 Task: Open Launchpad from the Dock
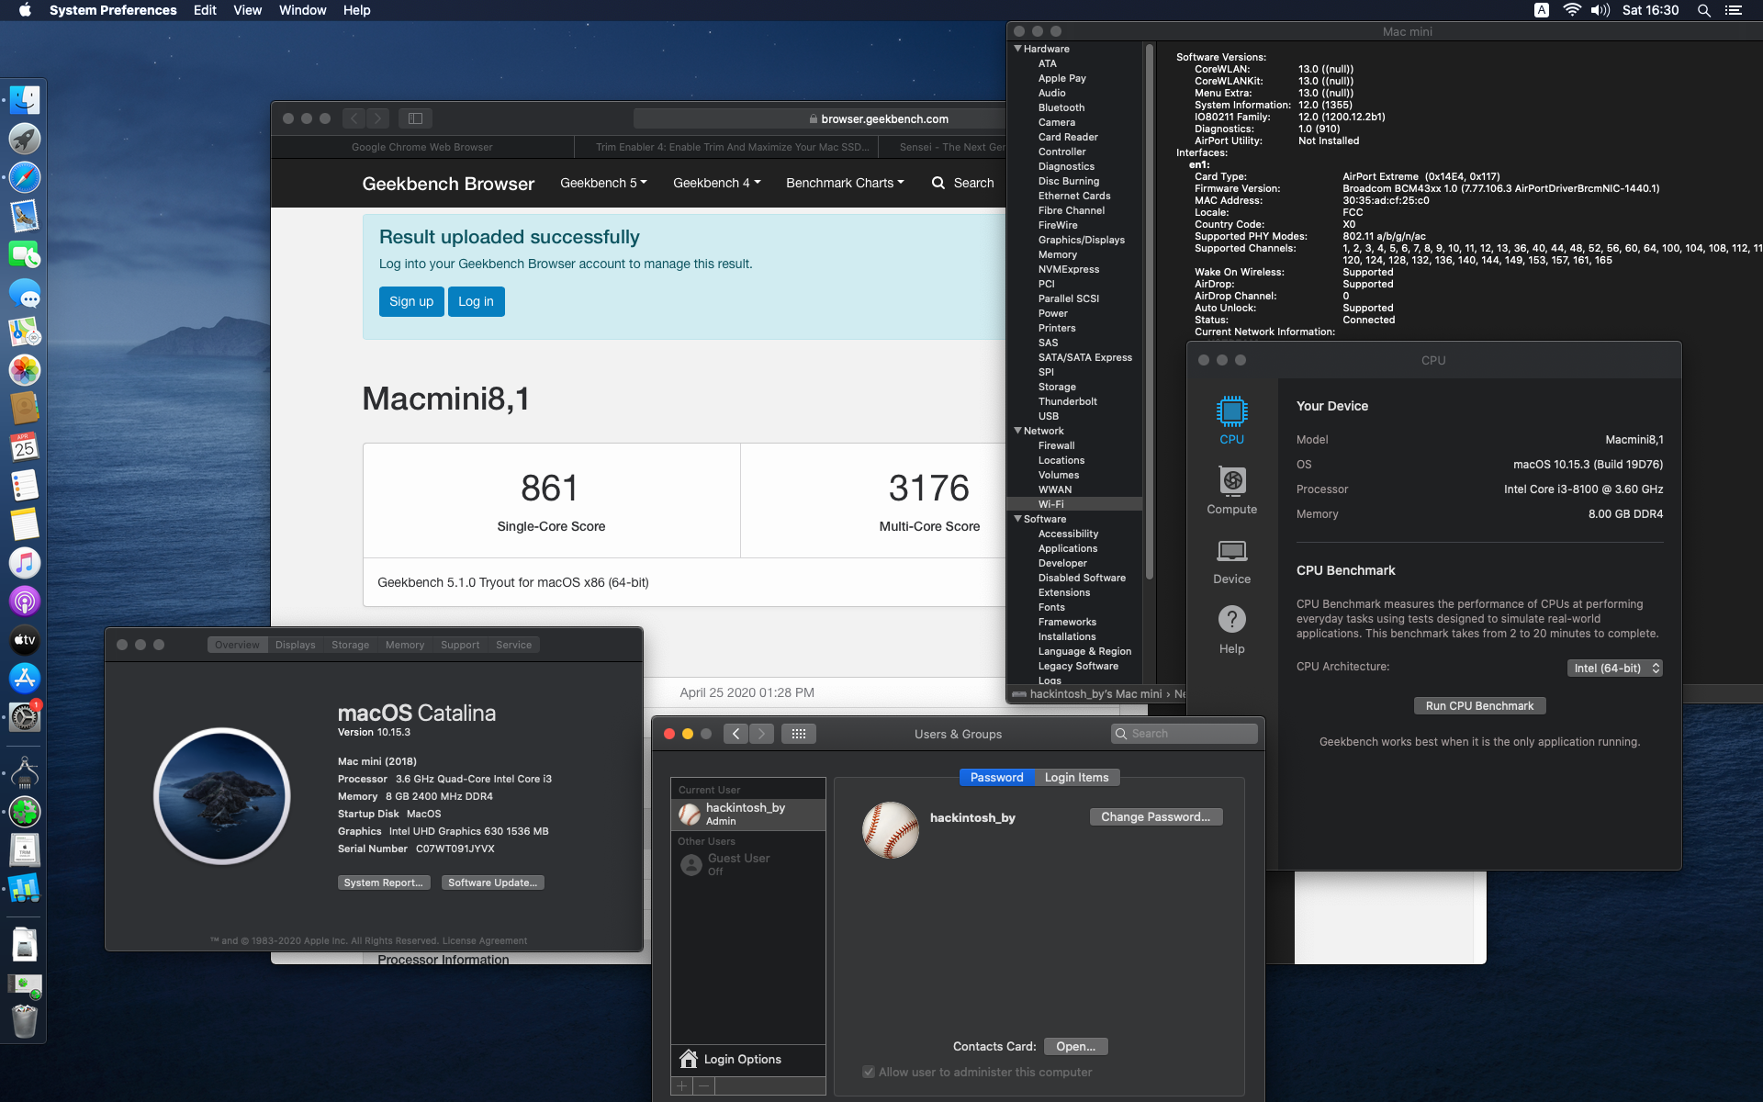24,139
